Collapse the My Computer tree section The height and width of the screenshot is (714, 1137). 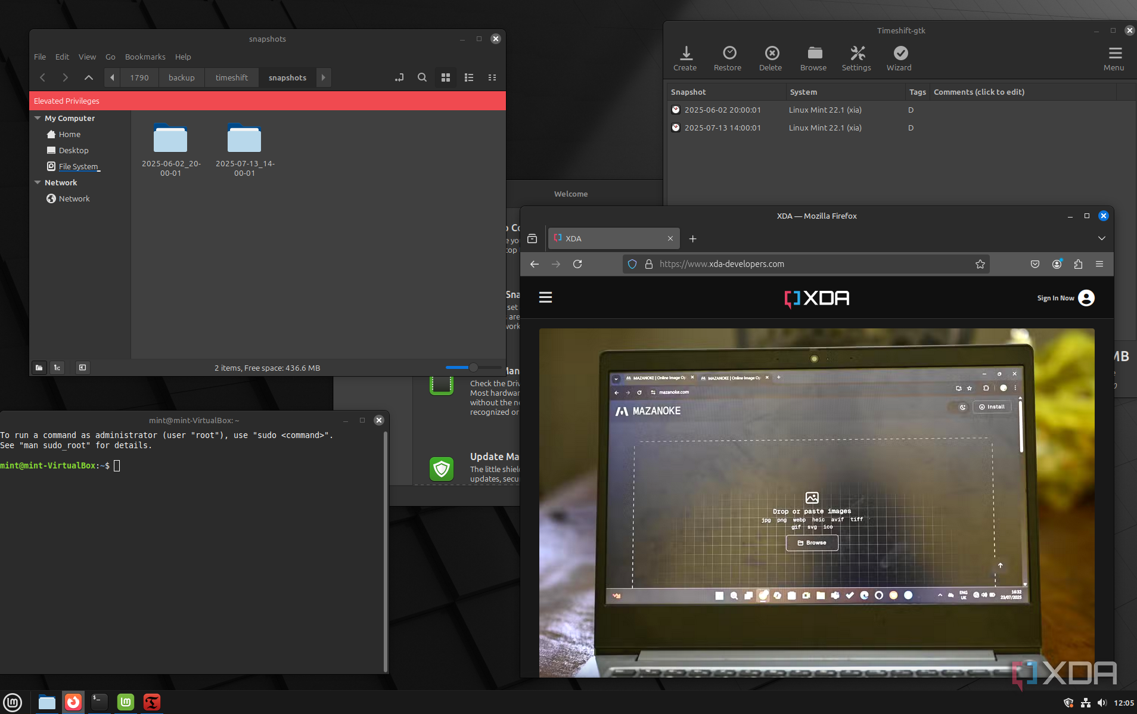(x=38, y=118)
